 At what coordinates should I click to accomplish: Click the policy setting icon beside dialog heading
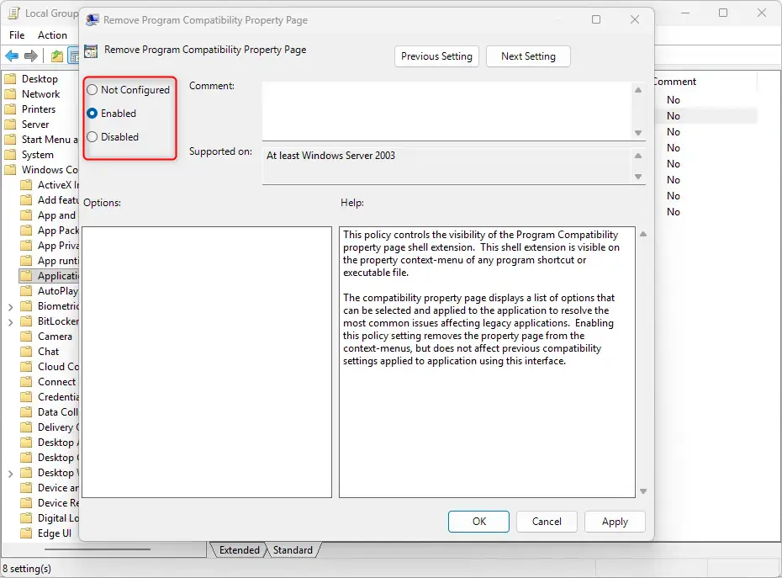(91, 51)
